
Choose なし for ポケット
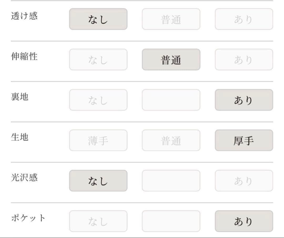pos(98,221)
